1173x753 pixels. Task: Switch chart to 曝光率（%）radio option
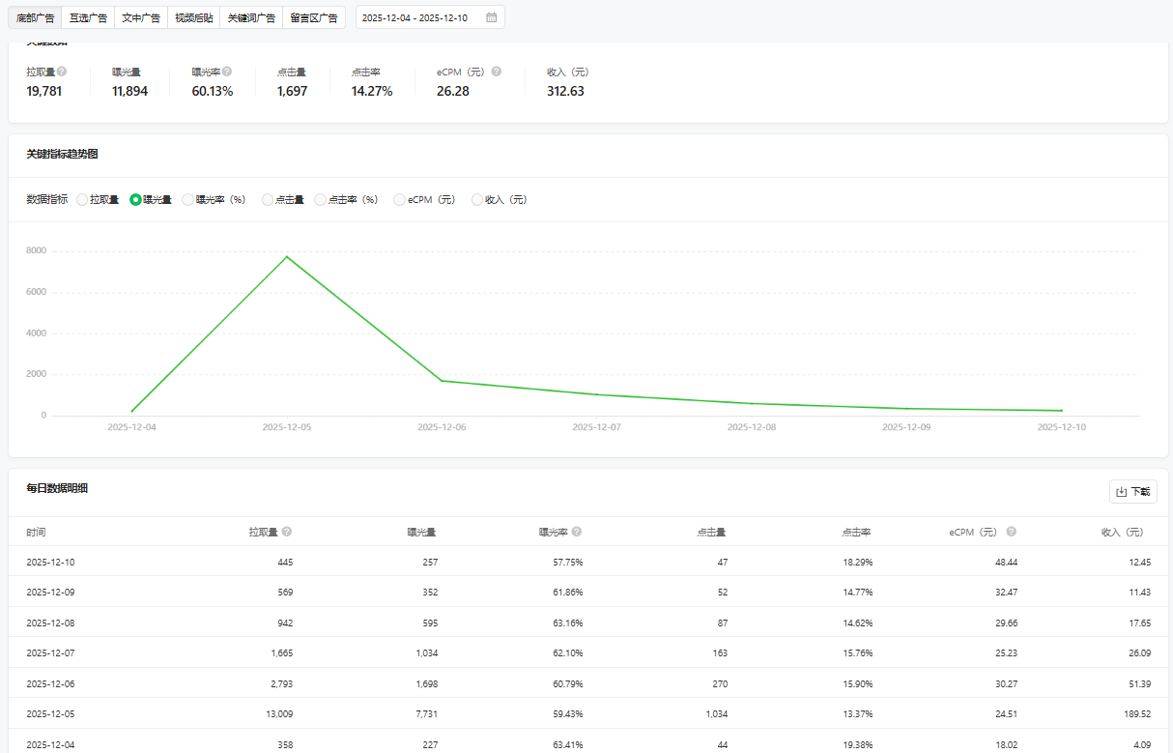(188, 200)
